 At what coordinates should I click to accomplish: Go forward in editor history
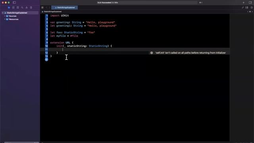[x=49, y=8]
